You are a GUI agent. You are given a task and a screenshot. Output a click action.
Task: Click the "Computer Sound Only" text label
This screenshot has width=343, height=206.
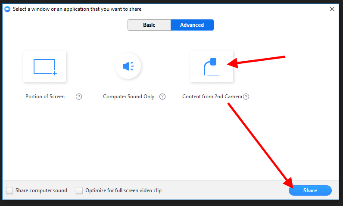[x=128, y=97]
